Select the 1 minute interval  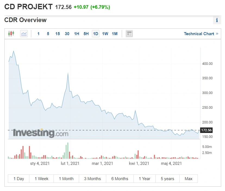[39, 34]
